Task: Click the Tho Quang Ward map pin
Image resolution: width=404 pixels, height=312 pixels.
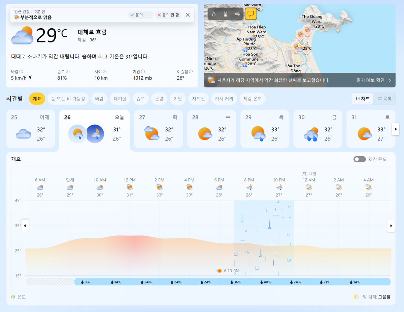Action: [307, 30]
